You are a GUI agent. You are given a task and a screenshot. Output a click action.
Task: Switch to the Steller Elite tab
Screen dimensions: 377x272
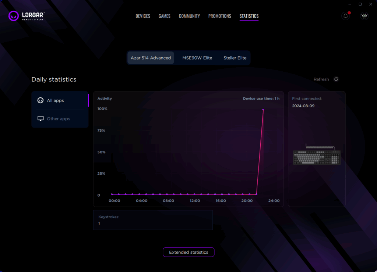(235, 58)
